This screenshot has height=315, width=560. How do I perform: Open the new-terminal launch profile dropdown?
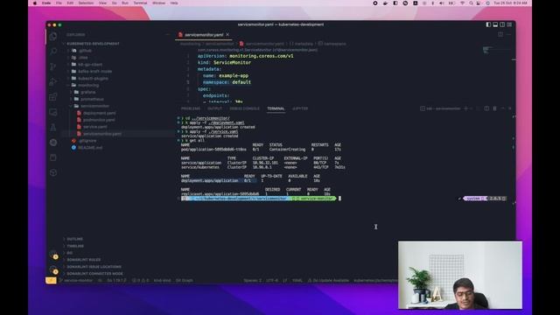pyautogui.click(x=472, y=108)
